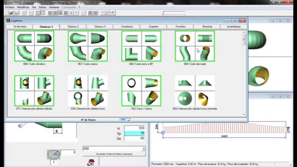Switch to the Clasicos 2 tab
Screen dimensions: 297x167
(73, 26)
